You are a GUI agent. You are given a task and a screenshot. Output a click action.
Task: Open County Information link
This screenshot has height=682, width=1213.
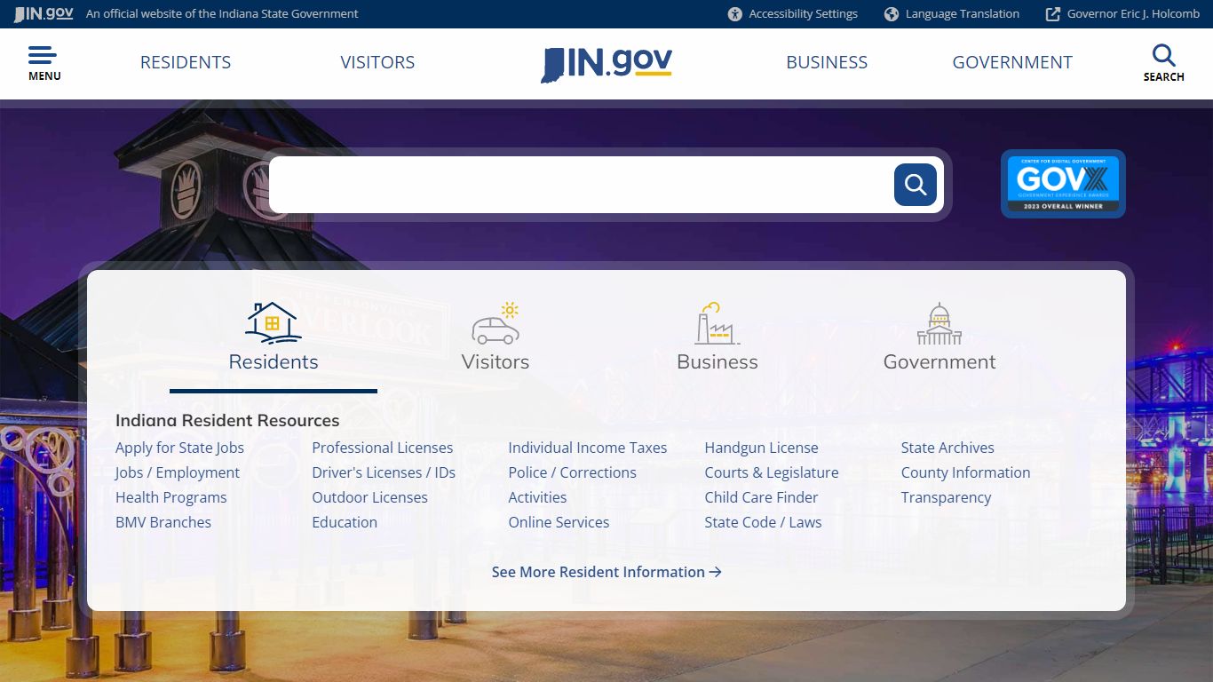[x=966, y=472]
